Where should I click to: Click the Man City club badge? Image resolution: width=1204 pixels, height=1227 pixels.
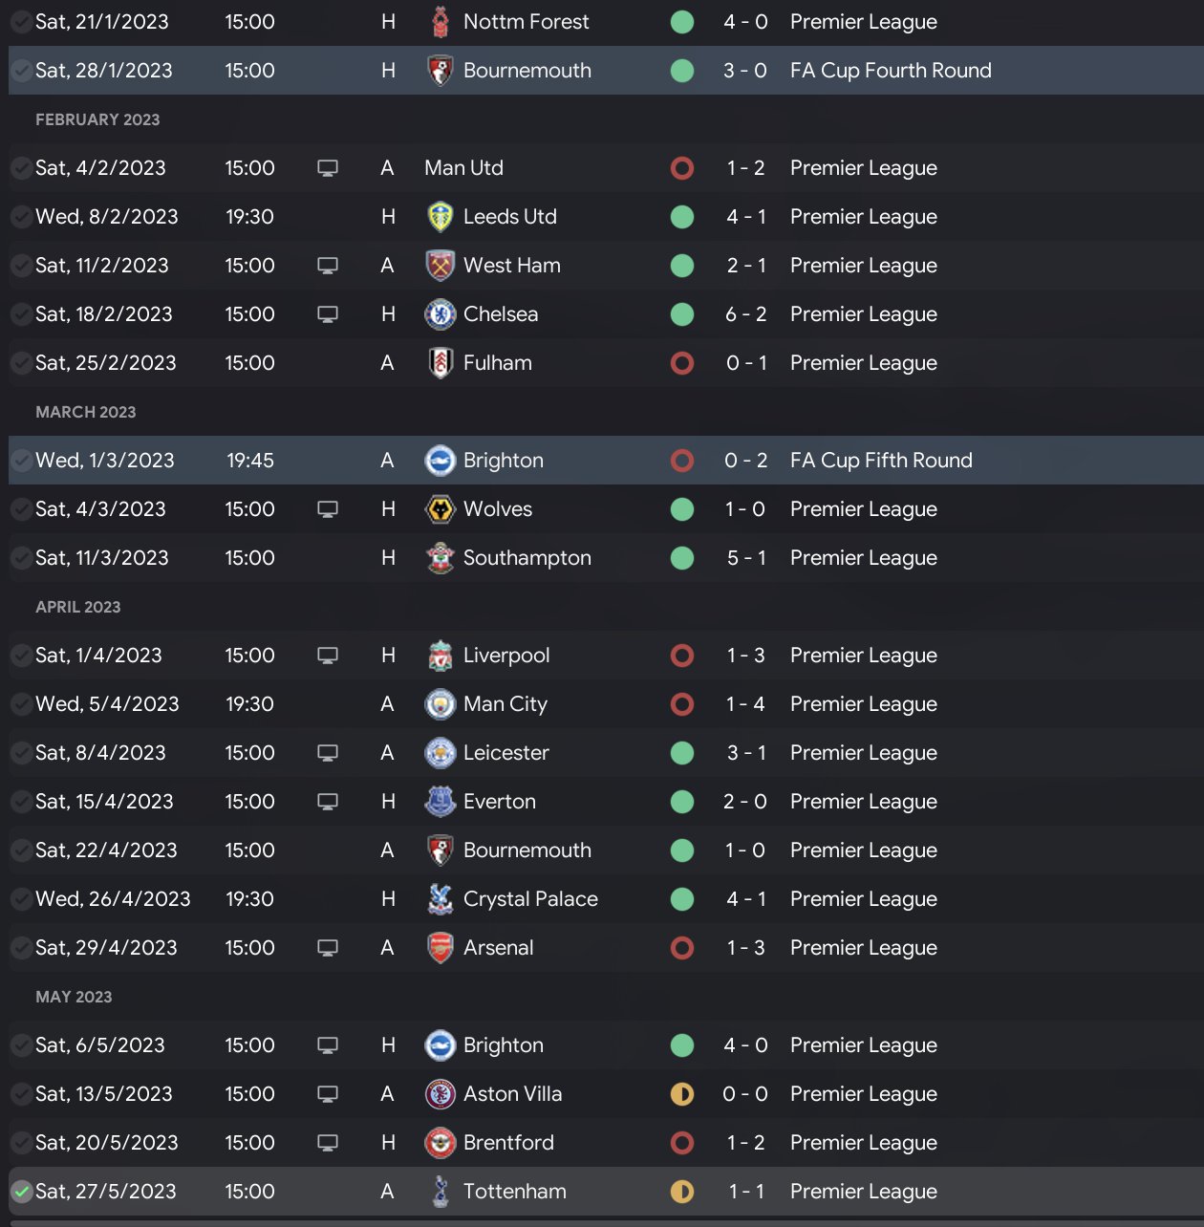[440, 704]
